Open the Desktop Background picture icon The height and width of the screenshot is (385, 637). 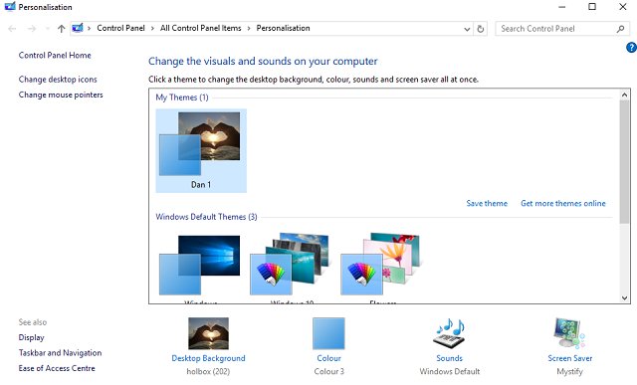pos(208,333)
